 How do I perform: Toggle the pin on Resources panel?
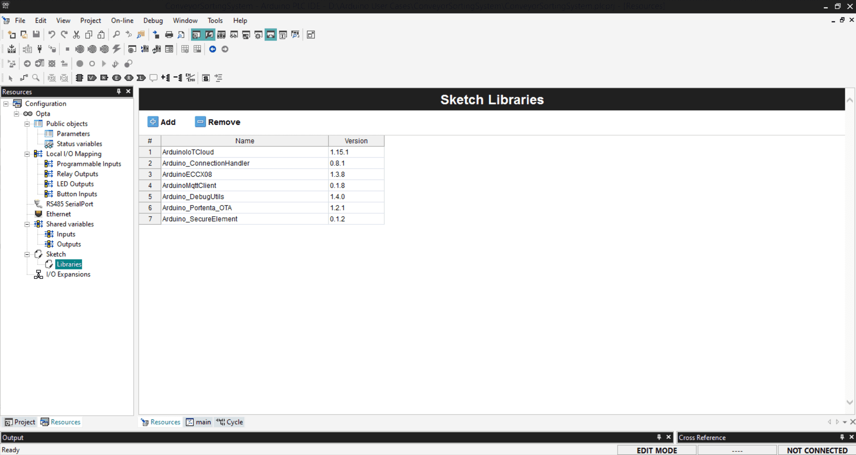pos(118,91)
